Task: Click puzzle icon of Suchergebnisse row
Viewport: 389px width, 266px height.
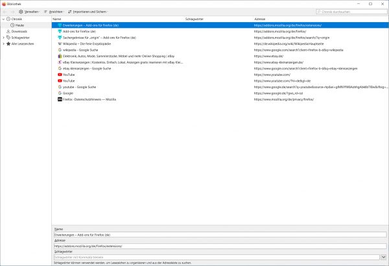Action: point(60,38)
